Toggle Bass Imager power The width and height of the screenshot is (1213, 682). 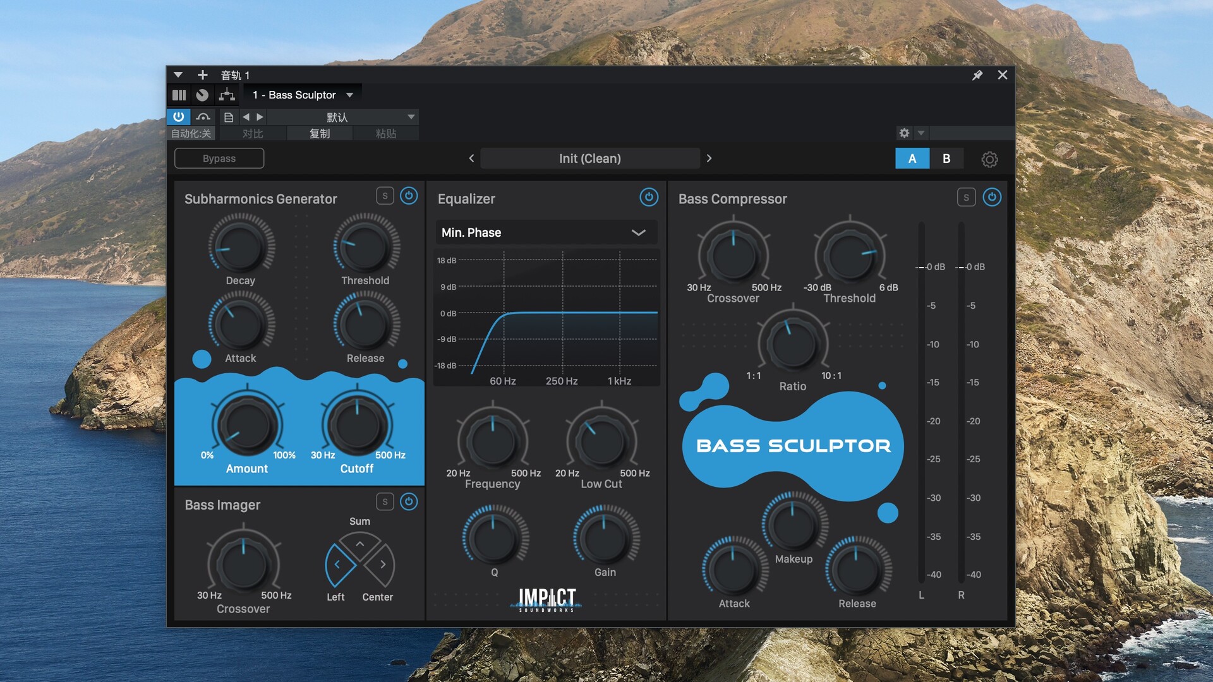point(409,502)
